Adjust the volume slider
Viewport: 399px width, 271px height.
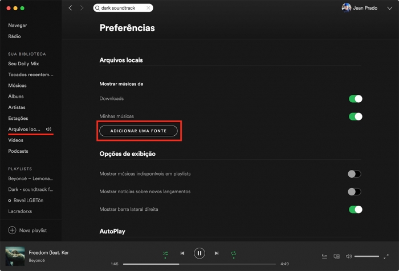coord(367,256)
